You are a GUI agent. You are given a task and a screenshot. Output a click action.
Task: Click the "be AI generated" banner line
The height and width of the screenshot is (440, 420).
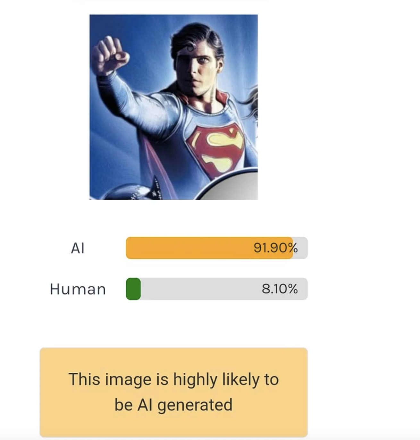[x=173, y=405]
